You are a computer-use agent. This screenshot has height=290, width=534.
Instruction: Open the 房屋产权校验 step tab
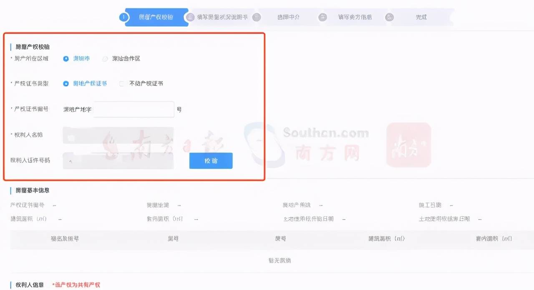pos(156,17)
